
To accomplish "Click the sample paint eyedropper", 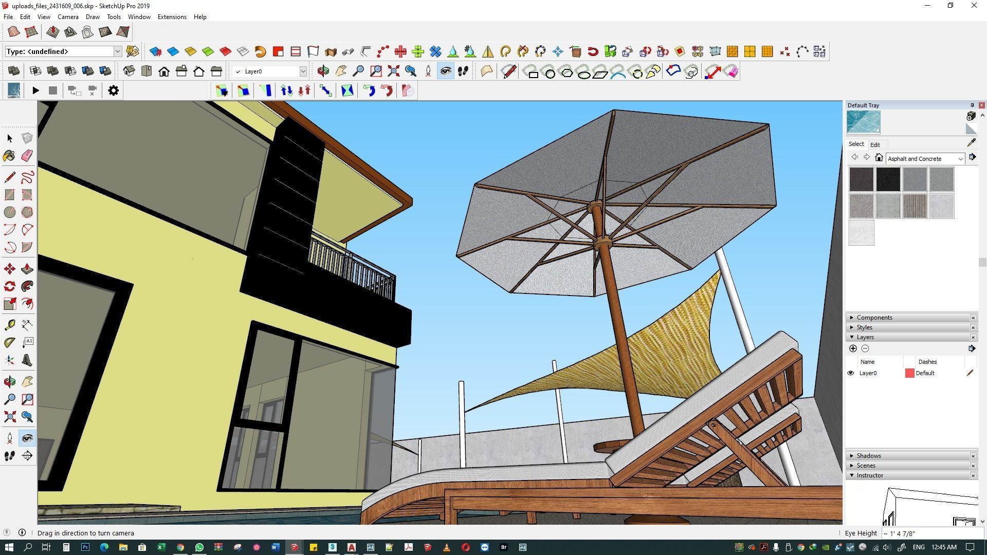I will pyautogui.click(x=971, y=143).
